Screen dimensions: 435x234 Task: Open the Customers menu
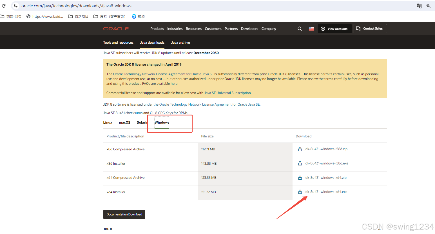213,29
